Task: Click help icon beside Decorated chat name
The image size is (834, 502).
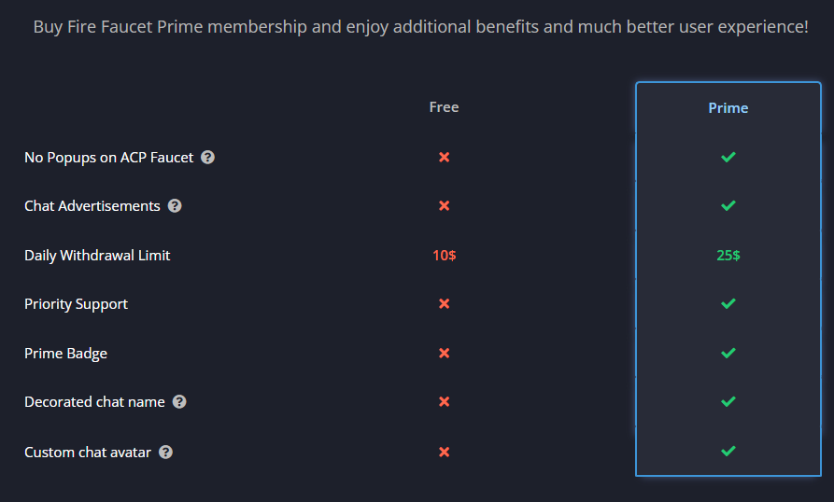Action: [x=179, y=401]
